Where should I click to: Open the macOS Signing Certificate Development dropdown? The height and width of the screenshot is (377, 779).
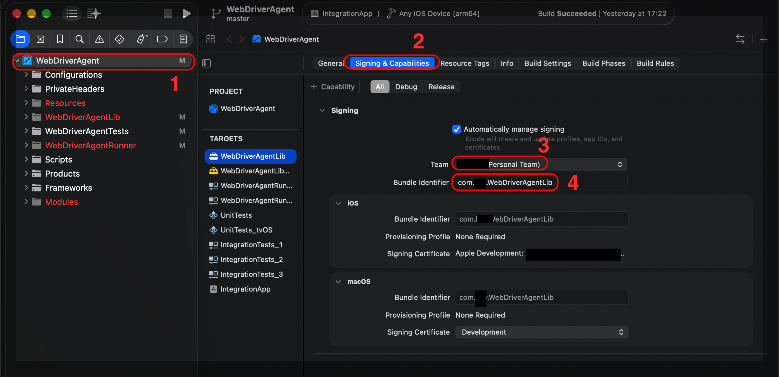pos(542,332)
